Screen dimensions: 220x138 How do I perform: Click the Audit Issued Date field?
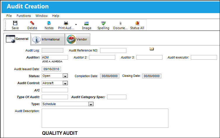point(51,69)
